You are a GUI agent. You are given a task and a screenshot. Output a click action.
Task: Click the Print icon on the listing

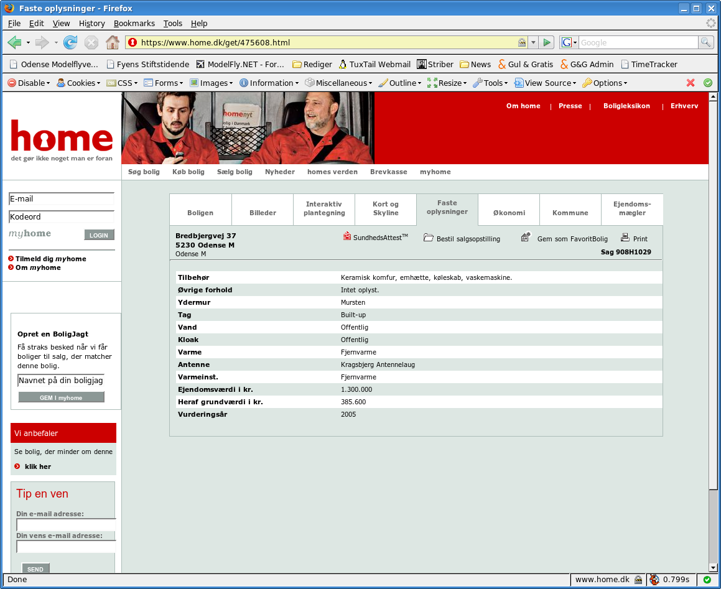click(x=625, y=237)
